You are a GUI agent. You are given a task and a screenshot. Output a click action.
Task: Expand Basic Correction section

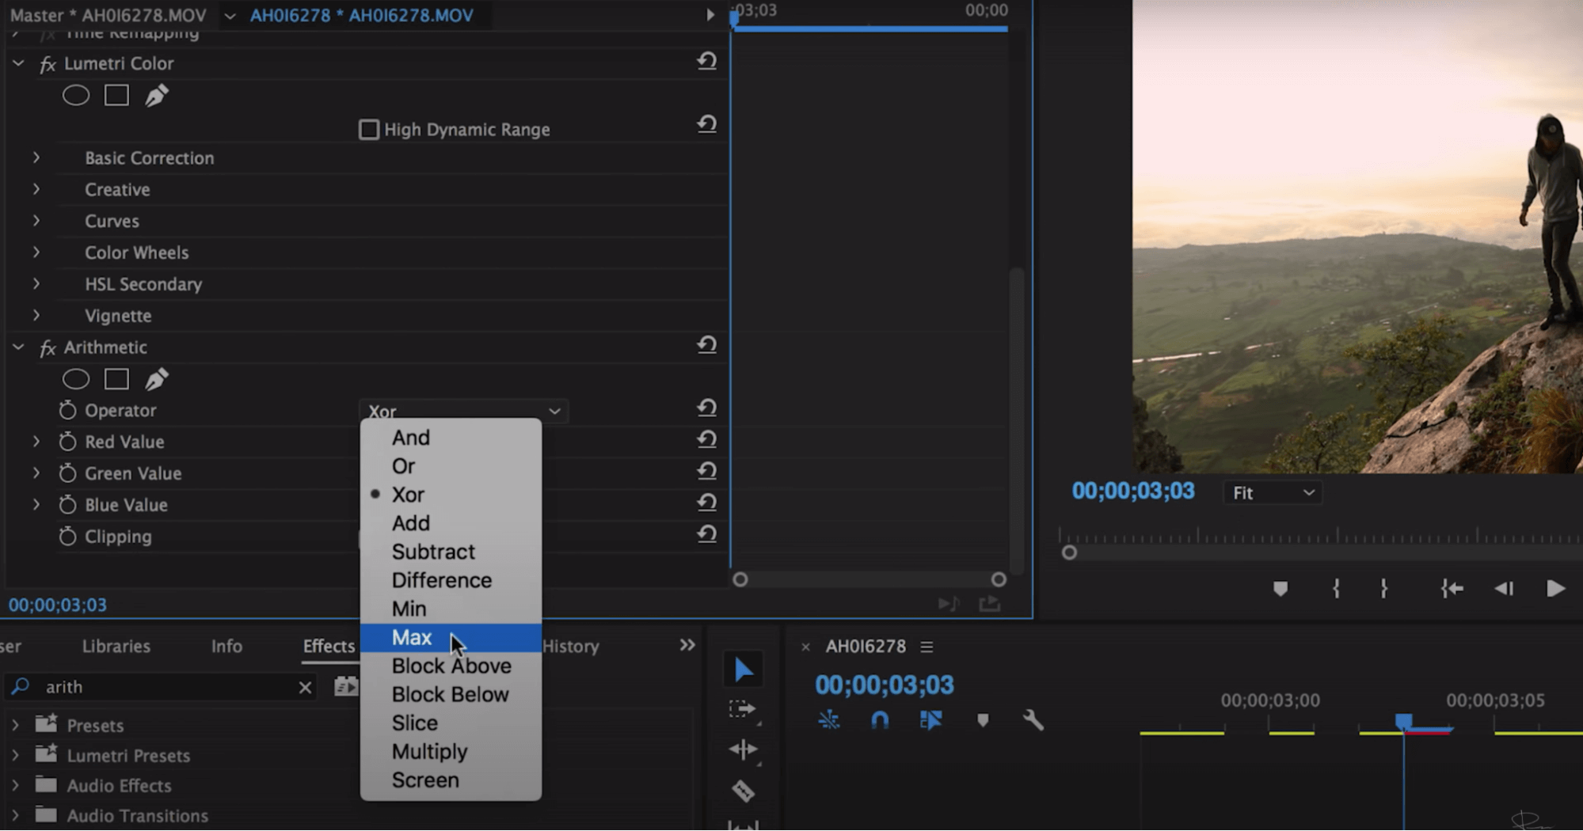pos(36,157)
